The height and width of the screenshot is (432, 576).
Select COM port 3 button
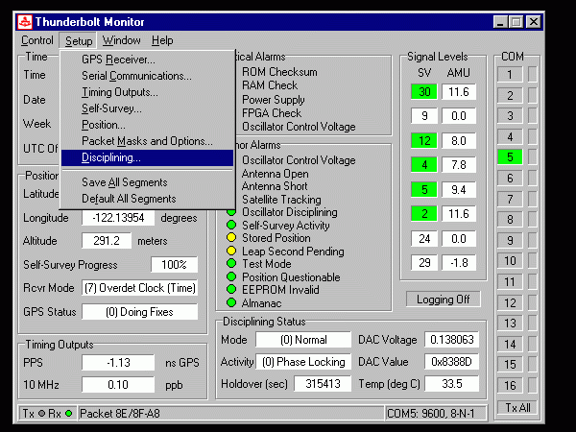point(510,116)
